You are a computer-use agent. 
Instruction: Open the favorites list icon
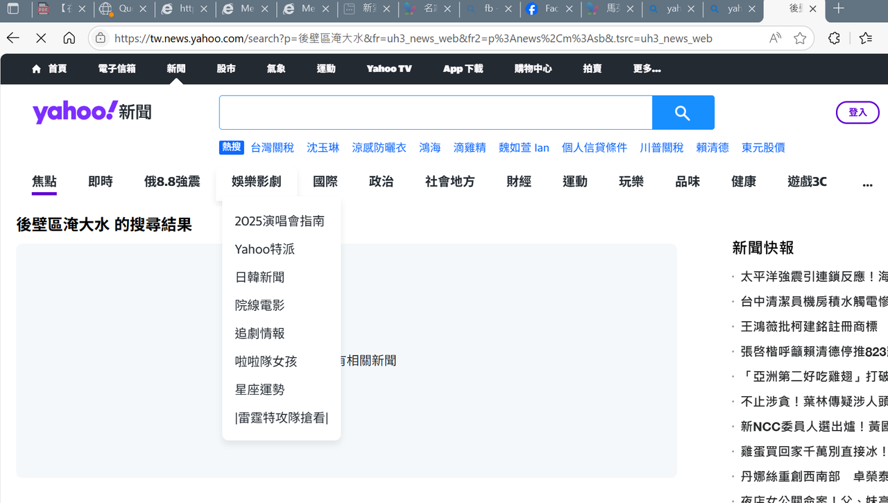[x=865, y=38]
